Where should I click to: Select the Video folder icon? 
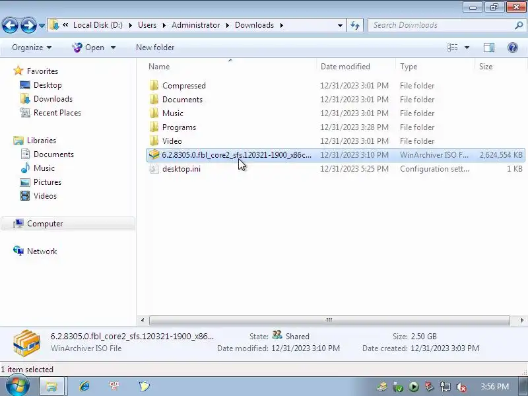click(x=154, y=141)
